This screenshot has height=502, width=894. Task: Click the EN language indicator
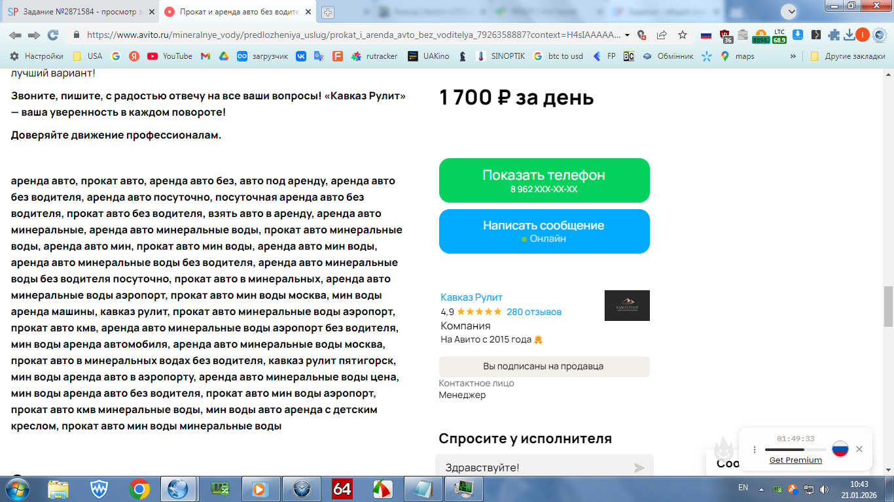click(743, 488)
